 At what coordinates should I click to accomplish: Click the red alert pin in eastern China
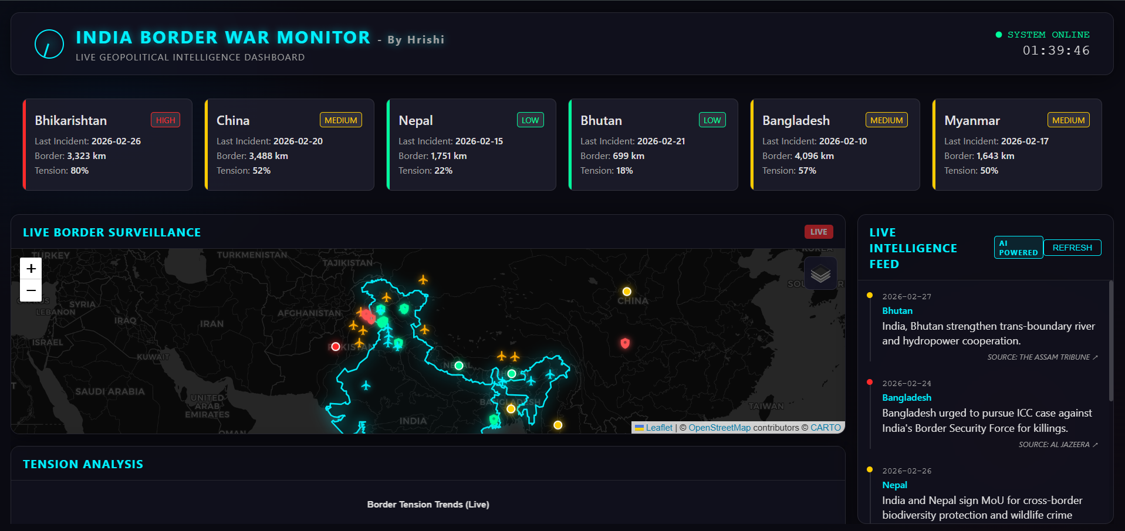[x=625, y=343]
